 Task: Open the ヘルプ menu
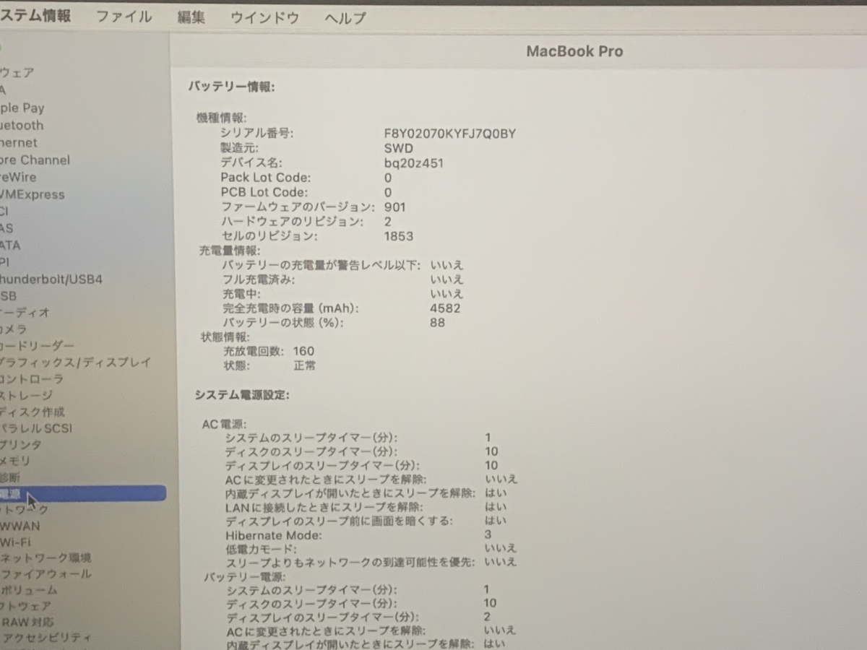click(344, 16)
